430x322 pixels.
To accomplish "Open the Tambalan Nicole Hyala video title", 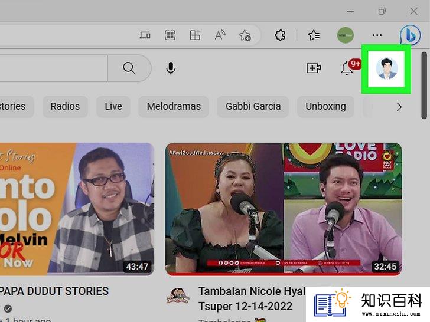I will click(x=252, y=299).
